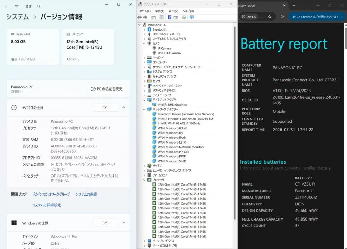Collapse the ディスプレイ アダプター tree node
The width and height of the screenshot is (347, 249).
pos(144,100)
